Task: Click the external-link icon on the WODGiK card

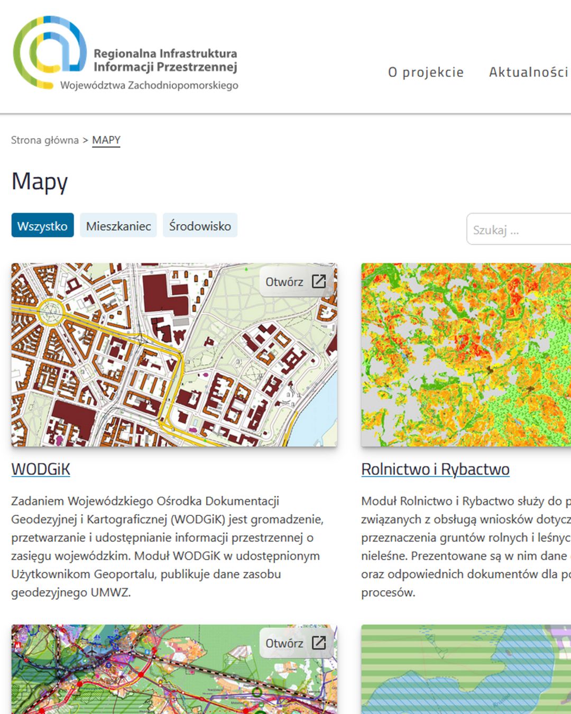Action: tap(319, 281)
